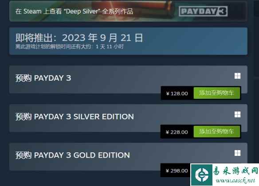
Task: Add PAYDAY 3 Silver Edition to cart
Action: [216, 132]
